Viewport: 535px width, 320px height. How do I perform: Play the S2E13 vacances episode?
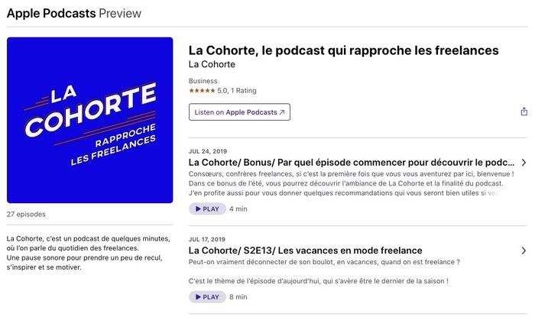[x=207, y=297]
